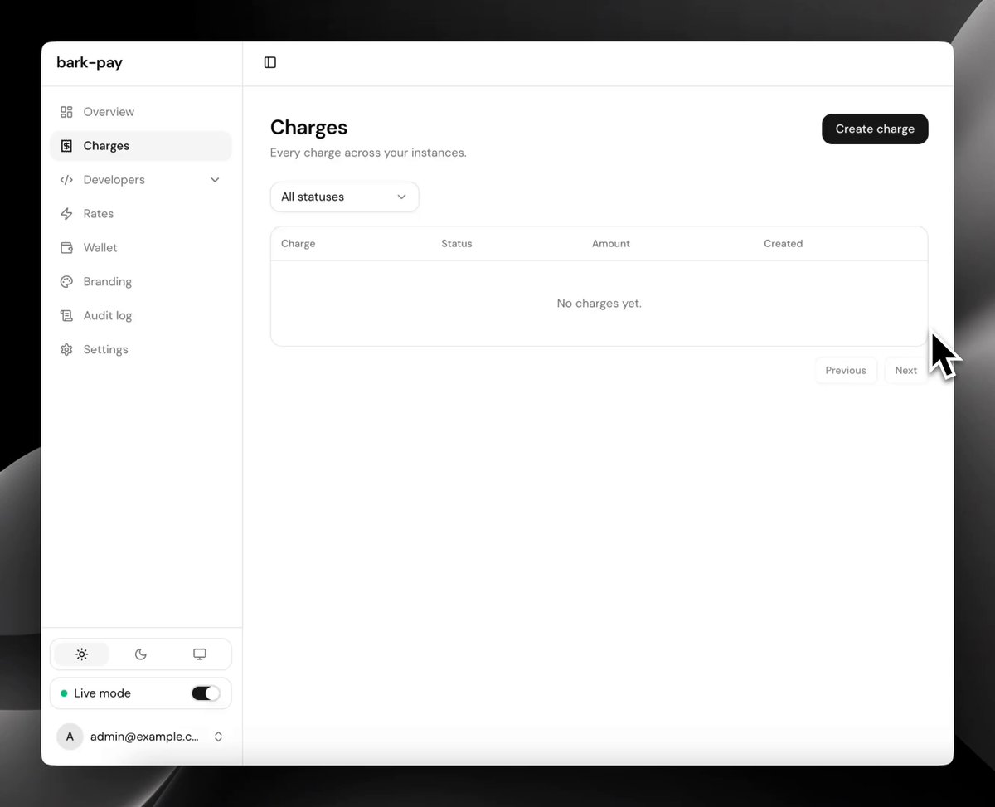The image size is (995, 807).
Task: Open the All statuses dropdown
Action: coord(344,197)
